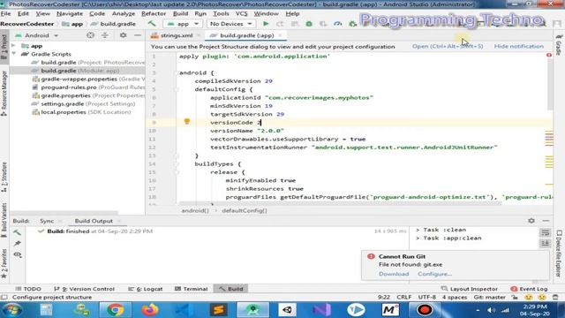Open the VCS menu

tap(241, 14)
